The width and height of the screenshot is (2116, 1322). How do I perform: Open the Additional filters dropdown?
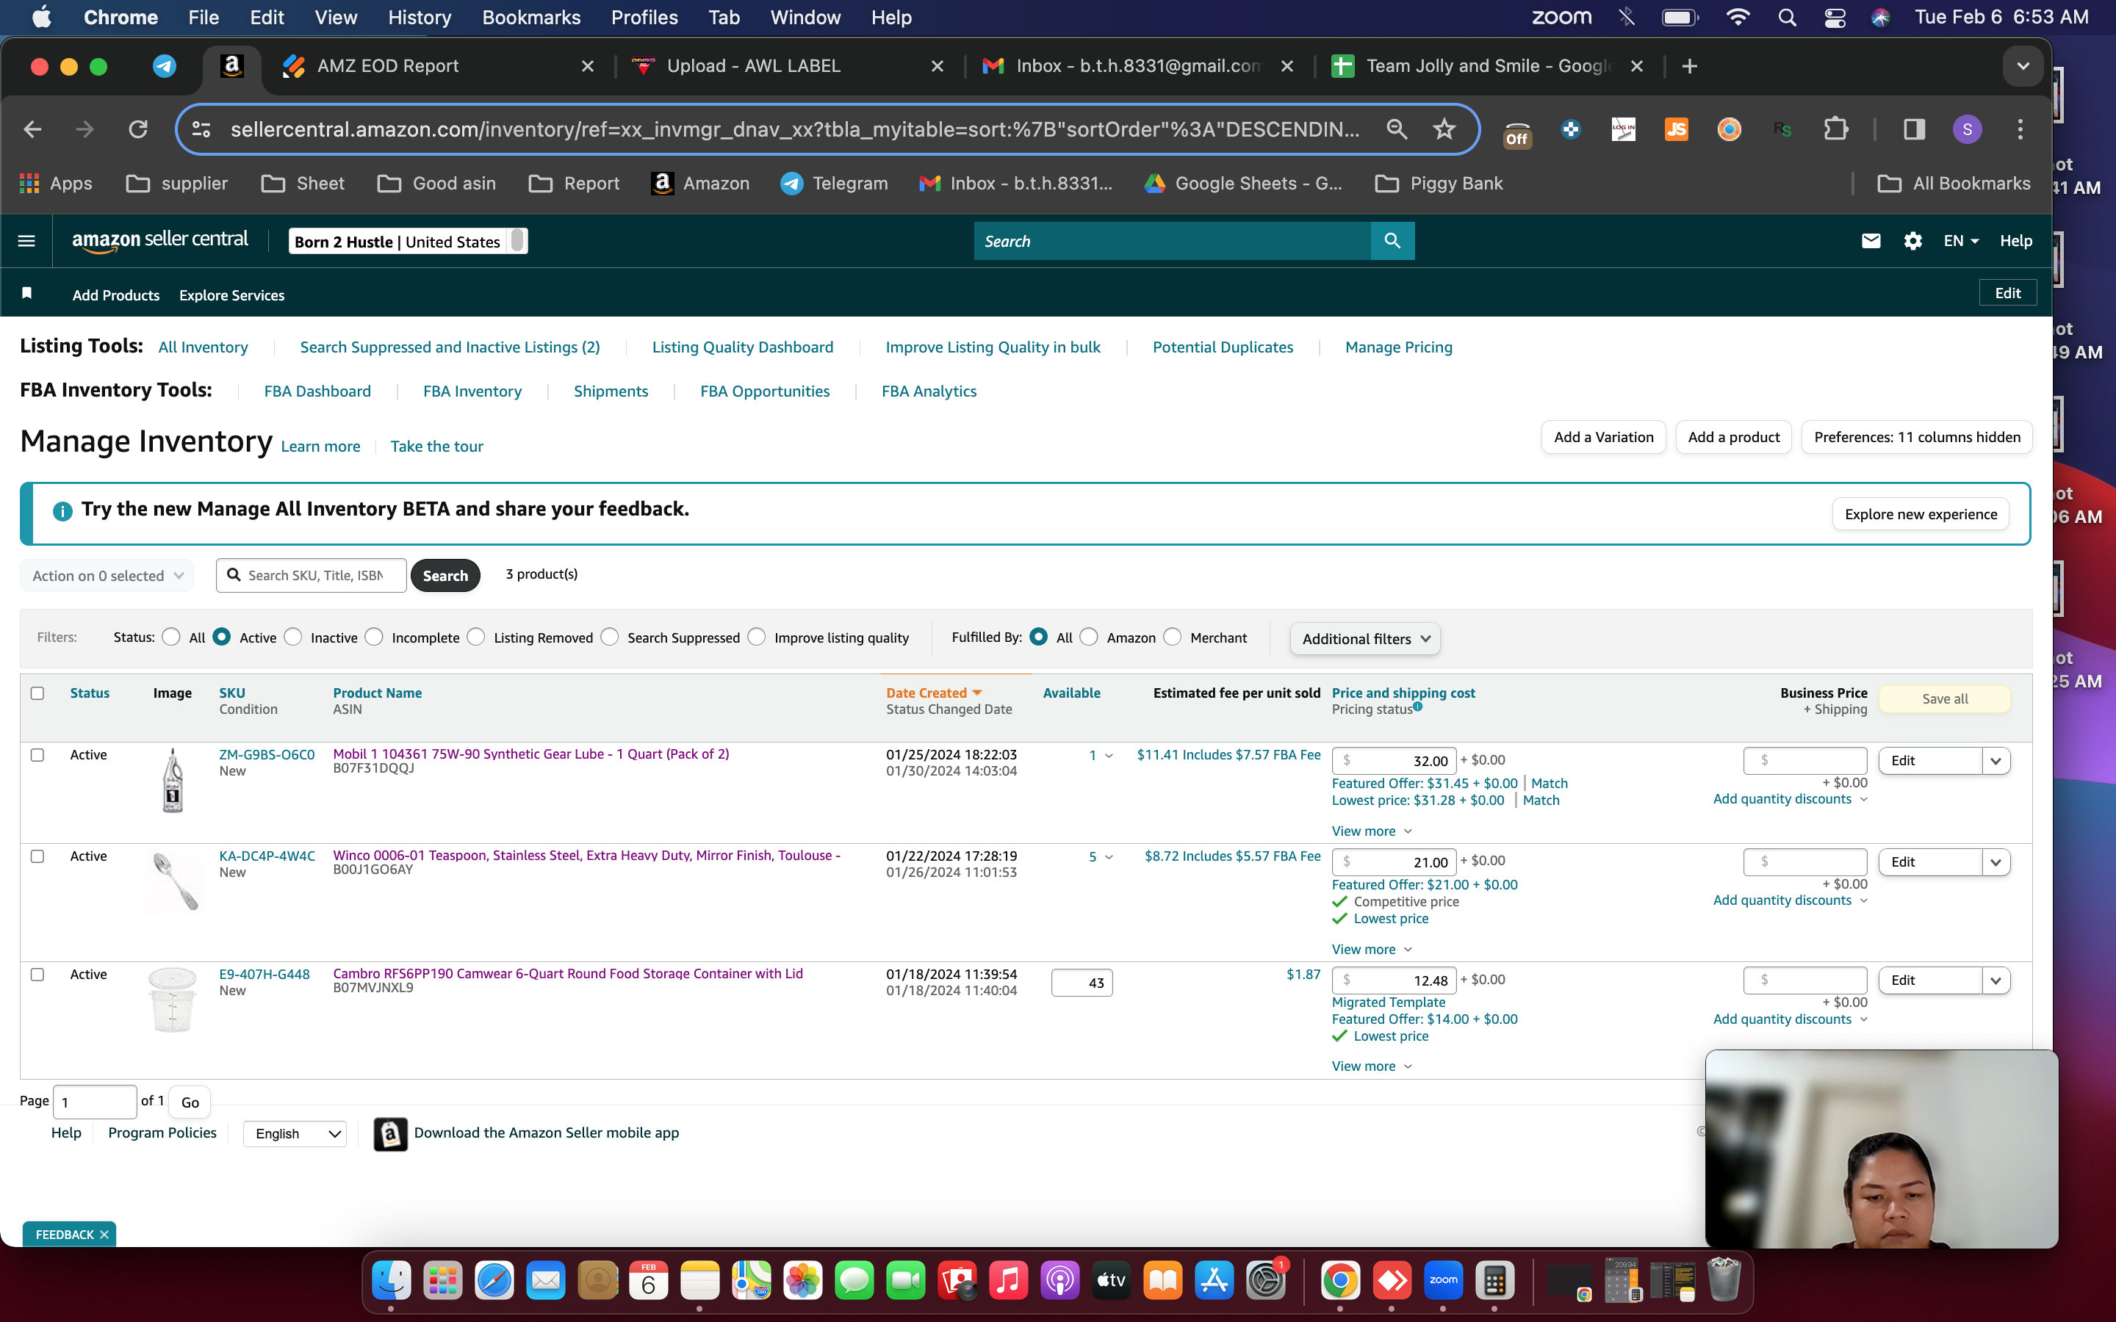[x=1365, y=639]
